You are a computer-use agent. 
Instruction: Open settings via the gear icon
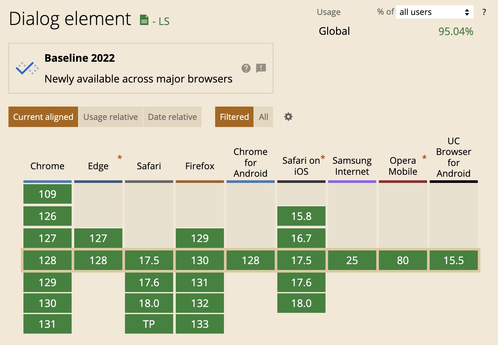point(288,117)
